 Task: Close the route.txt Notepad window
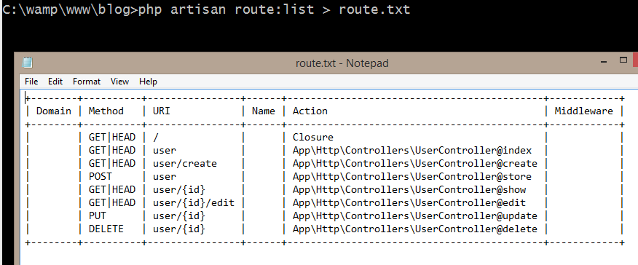[x=635, y=60]
